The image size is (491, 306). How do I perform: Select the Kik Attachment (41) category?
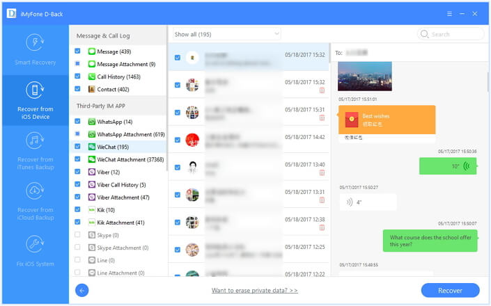point(118,223)
